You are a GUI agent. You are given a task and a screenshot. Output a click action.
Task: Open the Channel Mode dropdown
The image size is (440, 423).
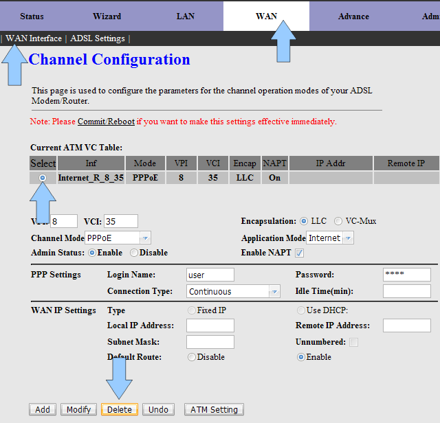118,238
